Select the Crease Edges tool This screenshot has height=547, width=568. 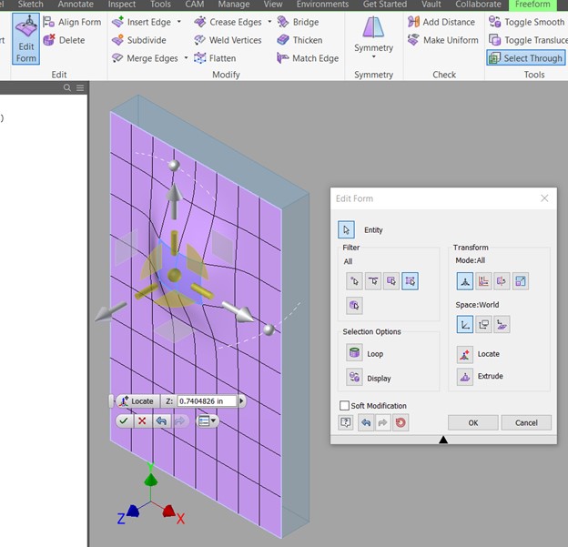pyautogui.click(x=228, y=22)
